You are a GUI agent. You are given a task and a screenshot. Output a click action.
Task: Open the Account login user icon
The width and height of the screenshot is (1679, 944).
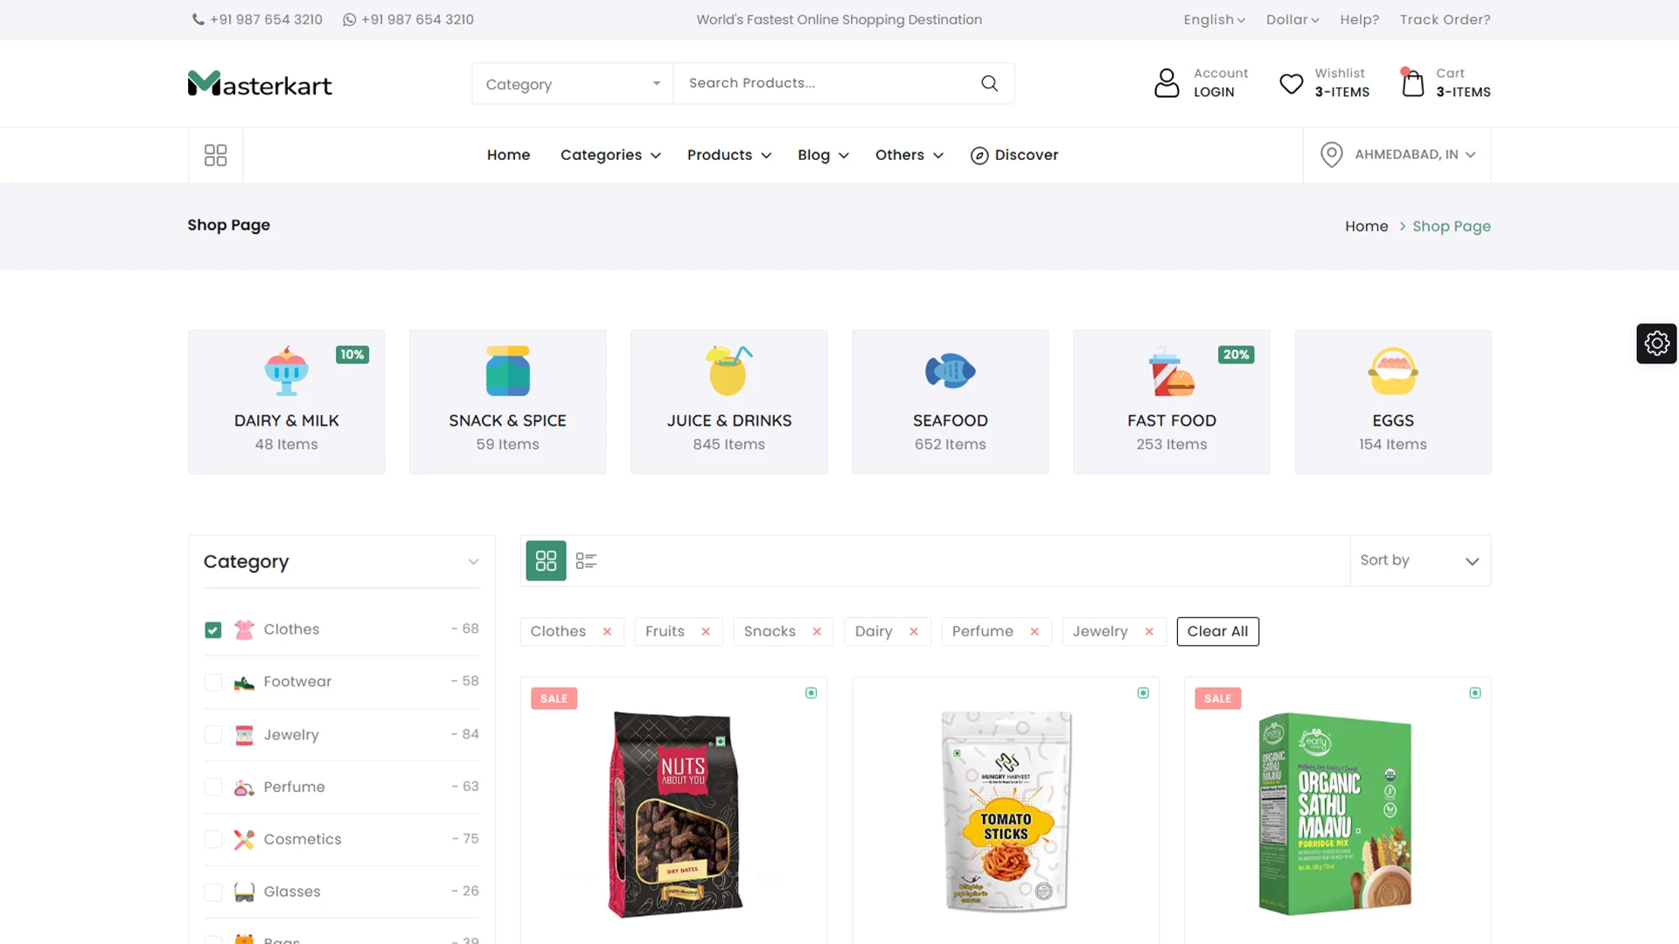tap(1167, 83)
